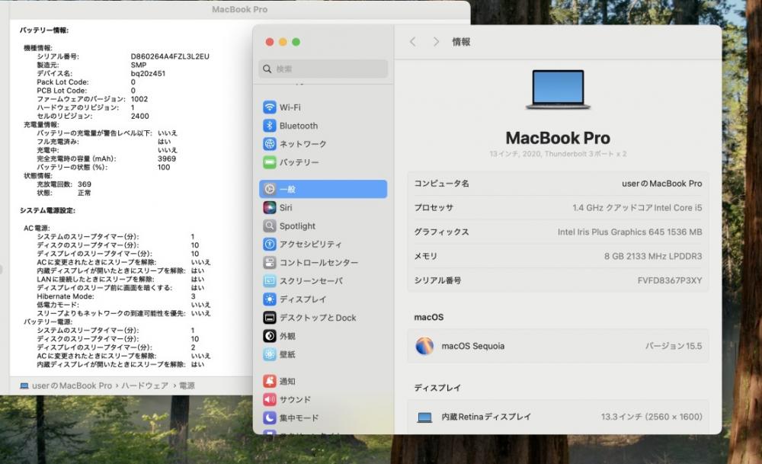Screen dimensions: 762x464
Task: Click the コンピュータ名 value userのMacBook Pro
Action: (662, 184)
